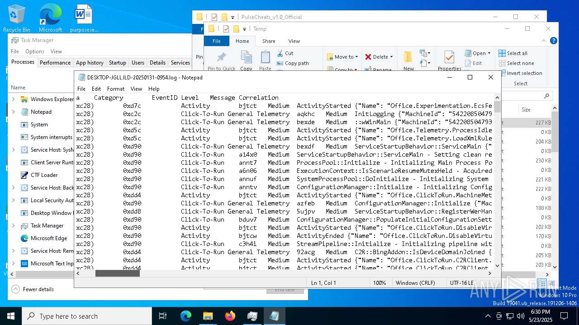Open the Options menu in Task Manager

(35, 51)
